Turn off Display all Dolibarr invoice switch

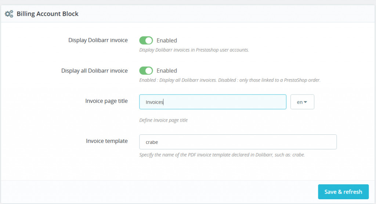click(146, 71)
